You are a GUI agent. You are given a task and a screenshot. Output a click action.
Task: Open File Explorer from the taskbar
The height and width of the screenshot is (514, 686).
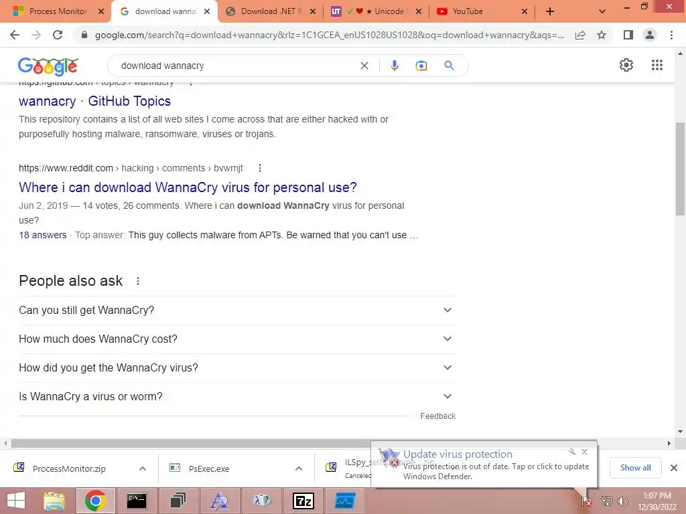54,501
